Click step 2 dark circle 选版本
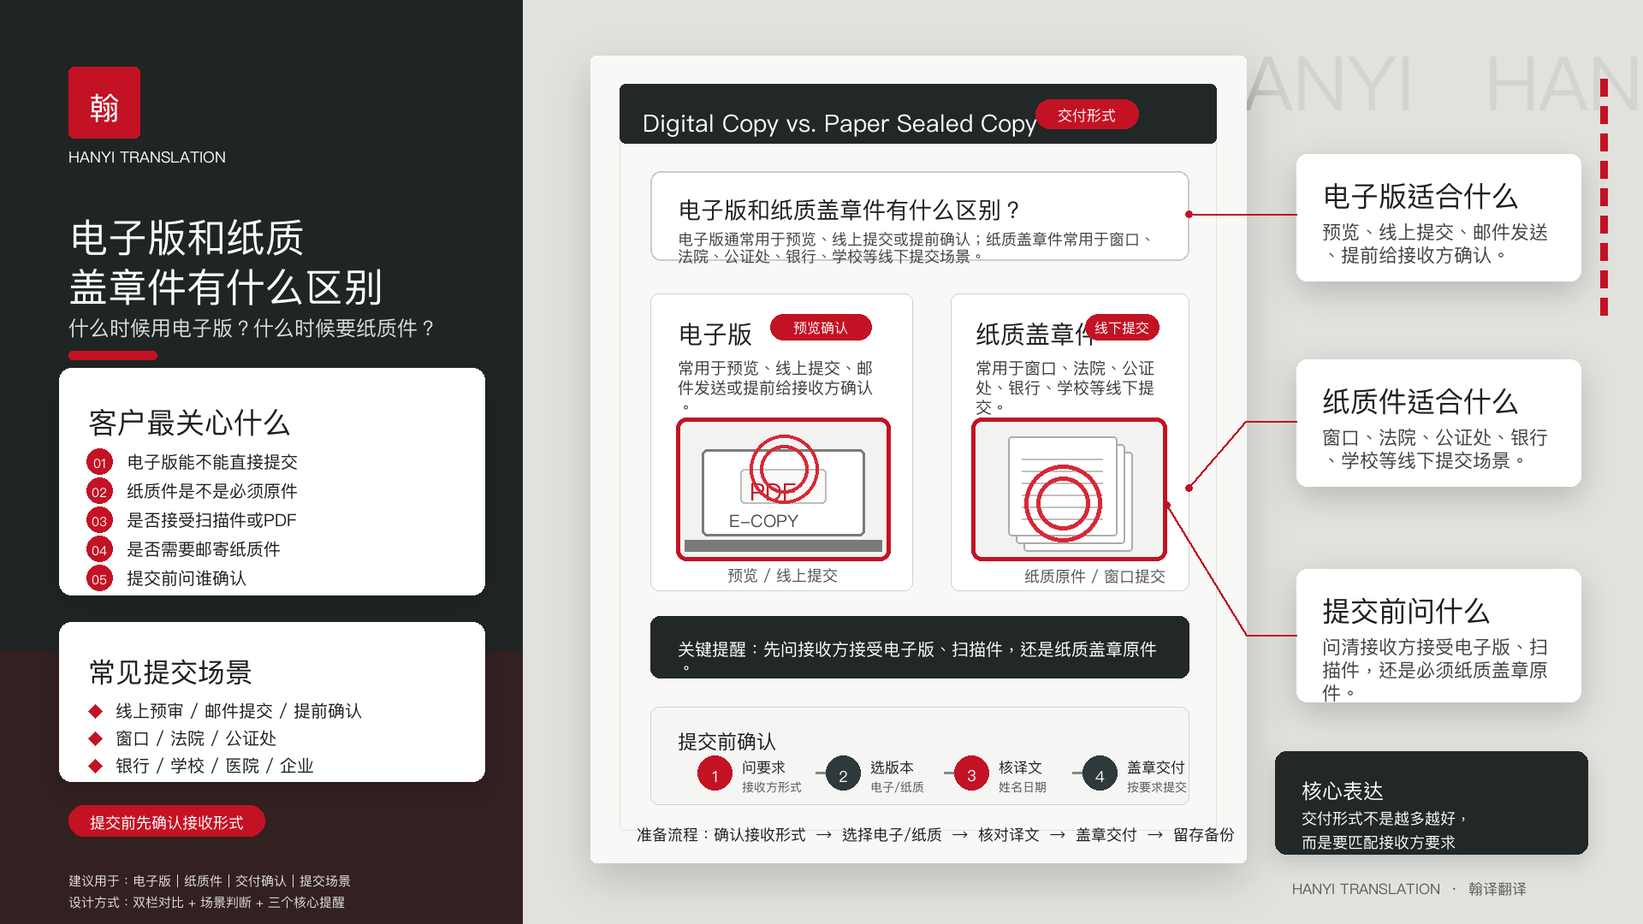This screenshot has width=1643, height=924. coord(843,774)
